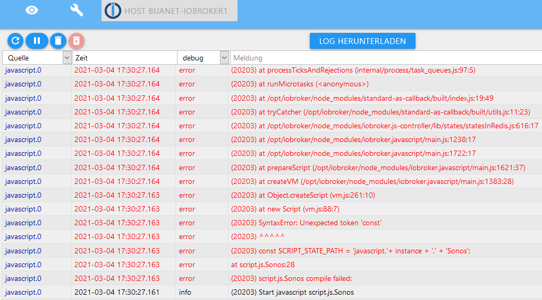Click the Quelle filter text box
The width and height of the screenshot is (542, 300).
[33, 58]
